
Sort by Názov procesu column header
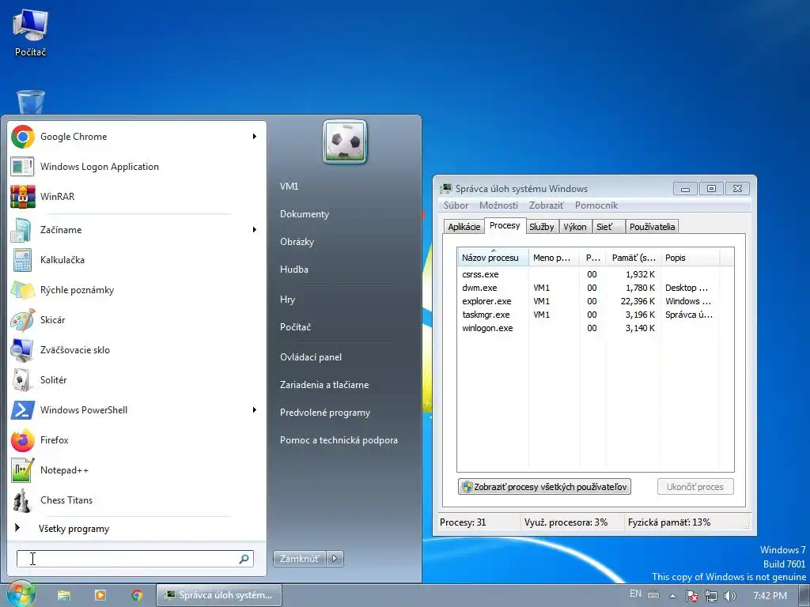(x=493, y=258)
